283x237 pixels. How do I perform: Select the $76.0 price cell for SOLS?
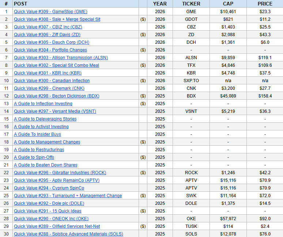[265, 234]
